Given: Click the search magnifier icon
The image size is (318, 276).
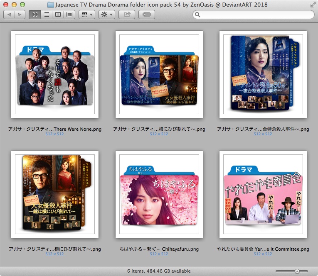Looking at the screenshot, I should (197, 15).
